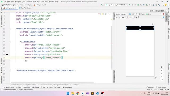Screen dimensions: 170x96
Task: Open the Component Tree side panel
Action: pos(114,77)
